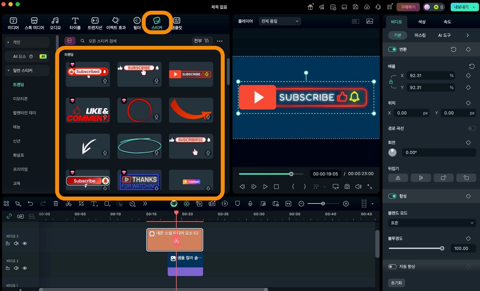Screen dimensions: 480x291
Task: Toggle the 자동 향상 switch
Action: tap(392, 267)
